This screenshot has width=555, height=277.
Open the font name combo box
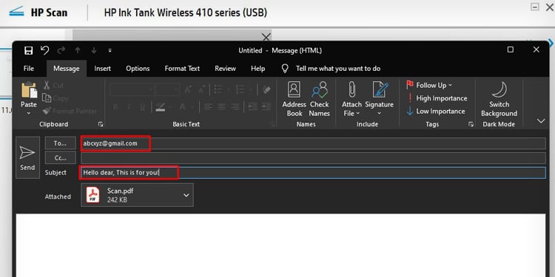132,89
